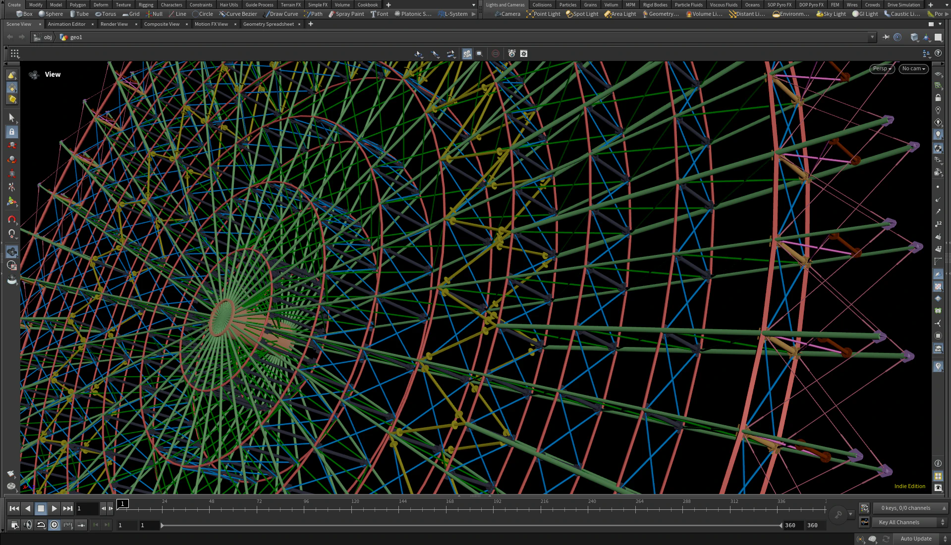Pick the Spray Paint shelf tool
Image resolution: width=951 pixels, height=545 pixels.
coord(346,14)
